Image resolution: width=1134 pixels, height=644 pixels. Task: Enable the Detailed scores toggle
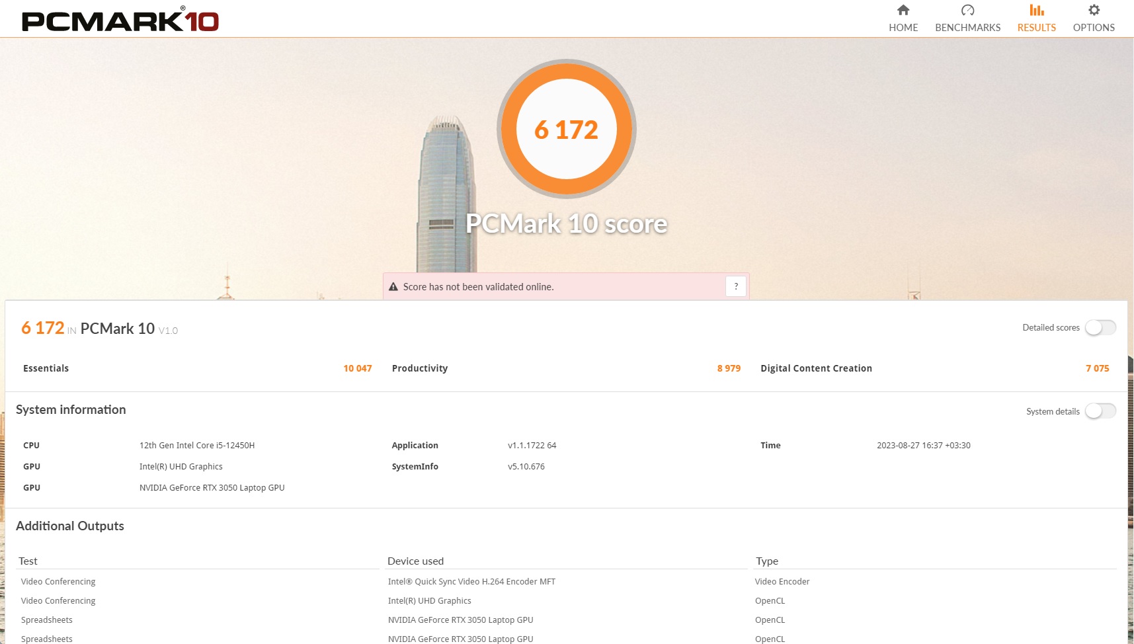coord(1100,327)
